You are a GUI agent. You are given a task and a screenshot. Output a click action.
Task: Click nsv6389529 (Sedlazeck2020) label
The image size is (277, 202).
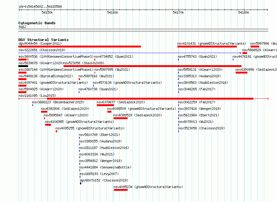click(x=138, y=115)
